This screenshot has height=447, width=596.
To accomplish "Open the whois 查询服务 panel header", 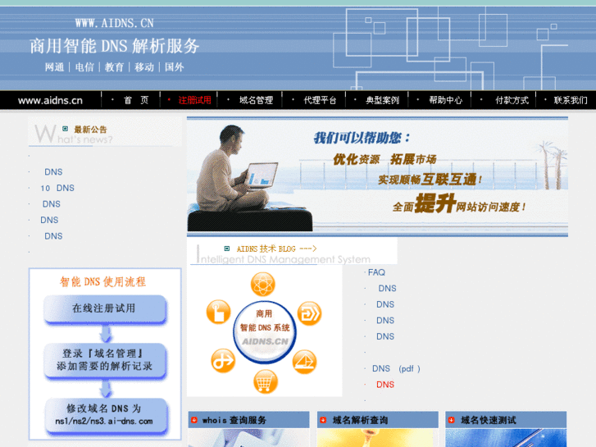I will 248,420.
